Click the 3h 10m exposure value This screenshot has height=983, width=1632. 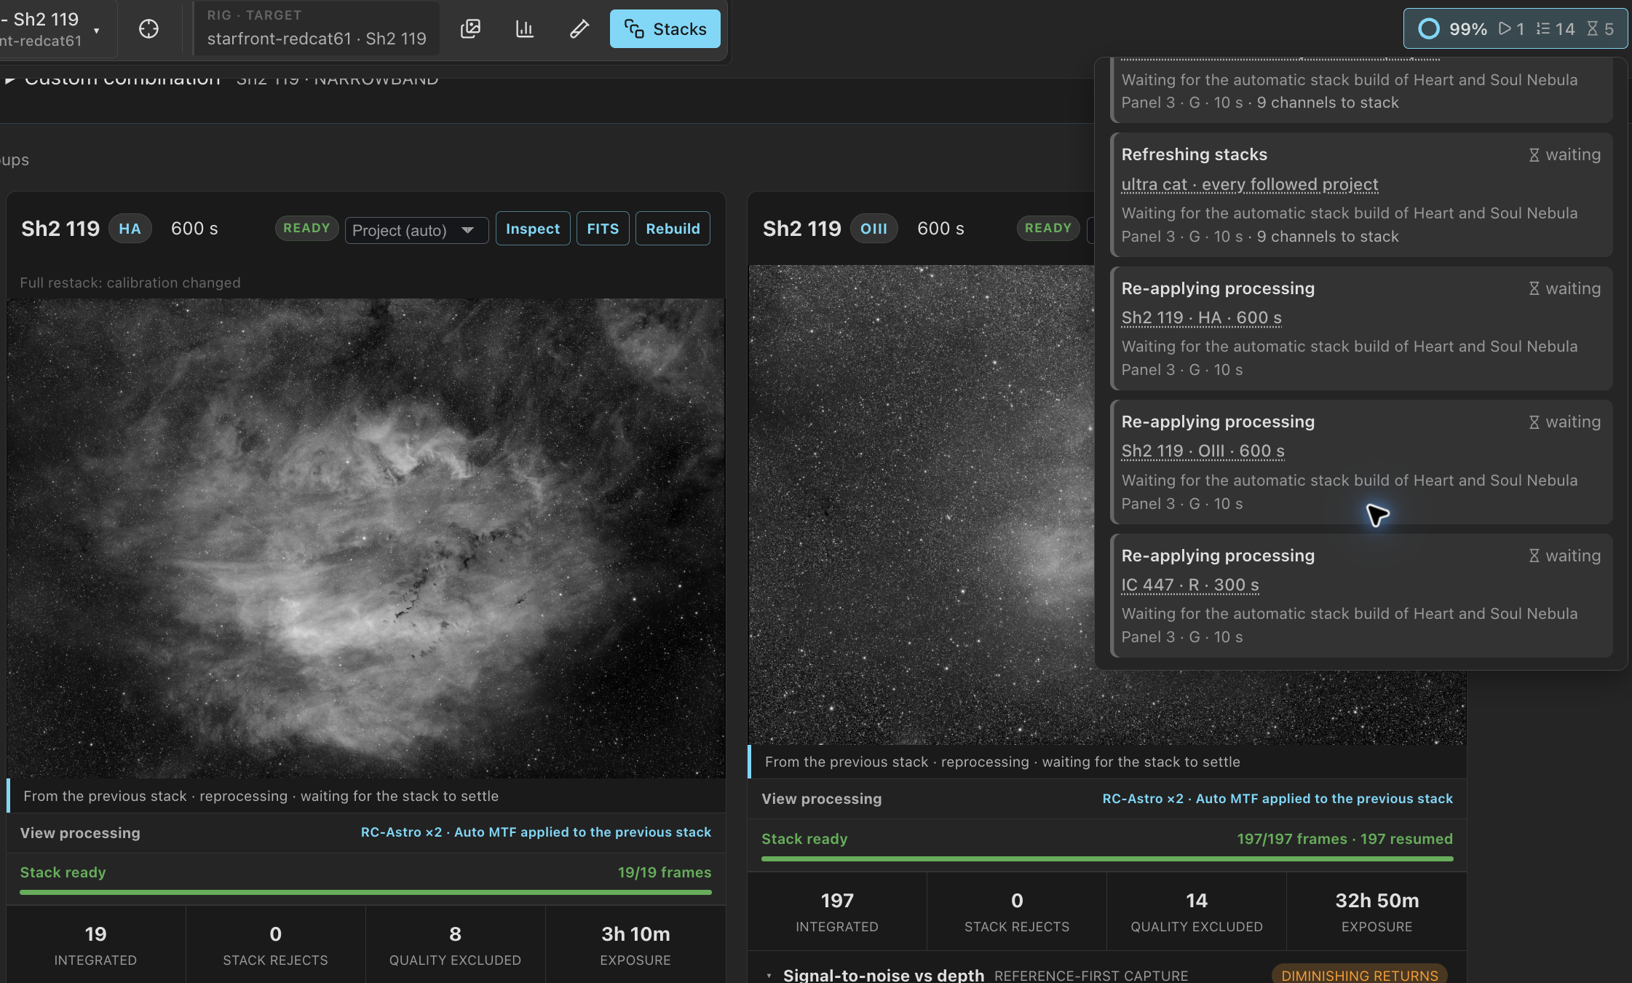[x=635, y=934]
